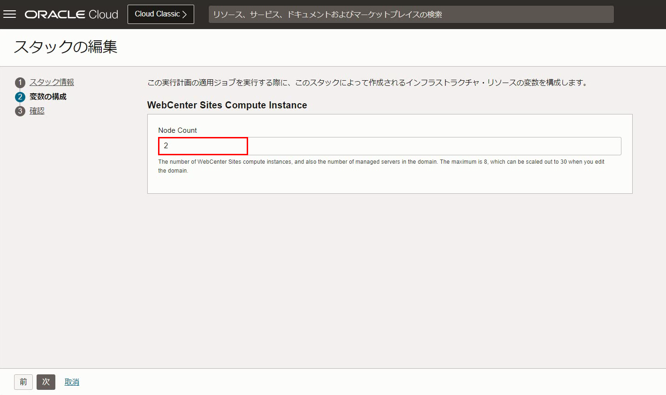This screenshot has height=395, width=666.
Task: Go to 確認 step link
Action: (37, 111)
